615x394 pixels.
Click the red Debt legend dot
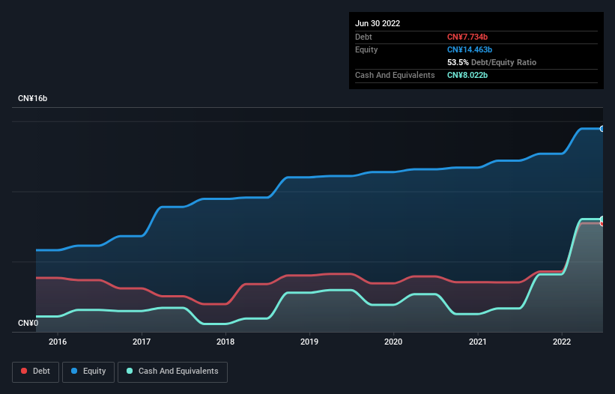click(x=24, y=371)
